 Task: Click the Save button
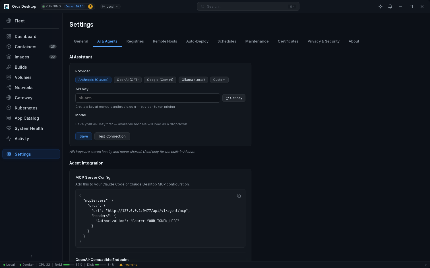tap(84, 136)
